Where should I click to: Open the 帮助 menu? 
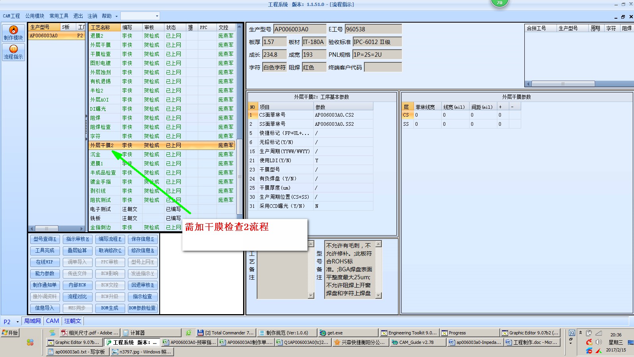point(106,16)
